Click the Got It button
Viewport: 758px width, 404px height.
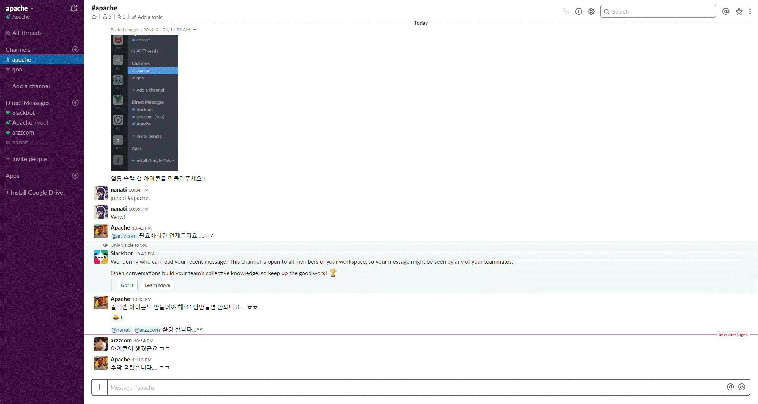coord(127,285)
